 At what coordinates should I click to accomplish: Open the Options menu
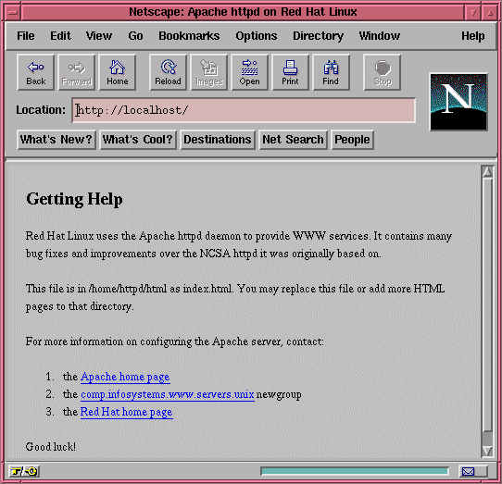click(257, 36)
